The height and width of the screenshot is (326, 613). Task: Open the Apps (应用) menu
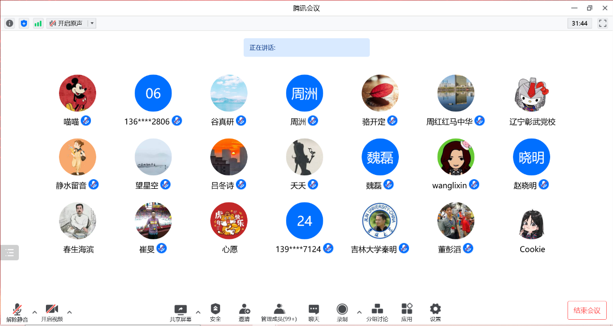pyautogui.click(x=407, y=312)
